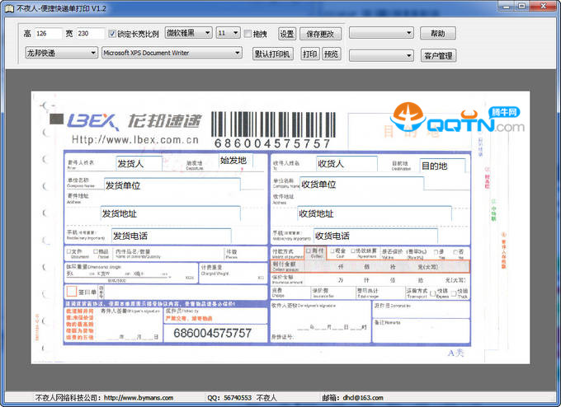
Task: Enable the 拖拽 checkbox
Action: [x=248, y=34]
